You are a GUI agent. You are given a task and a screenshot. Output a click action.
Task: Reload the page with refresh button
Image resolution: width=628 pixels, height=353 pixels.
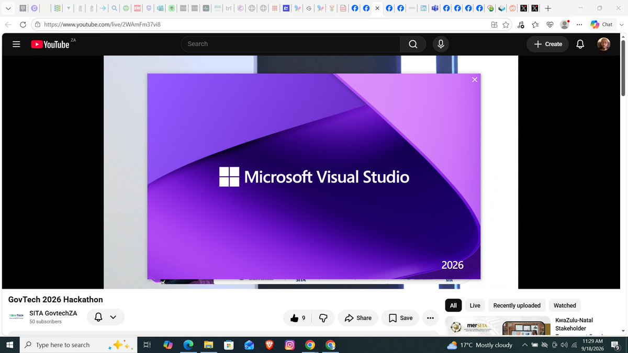point(23,25)
